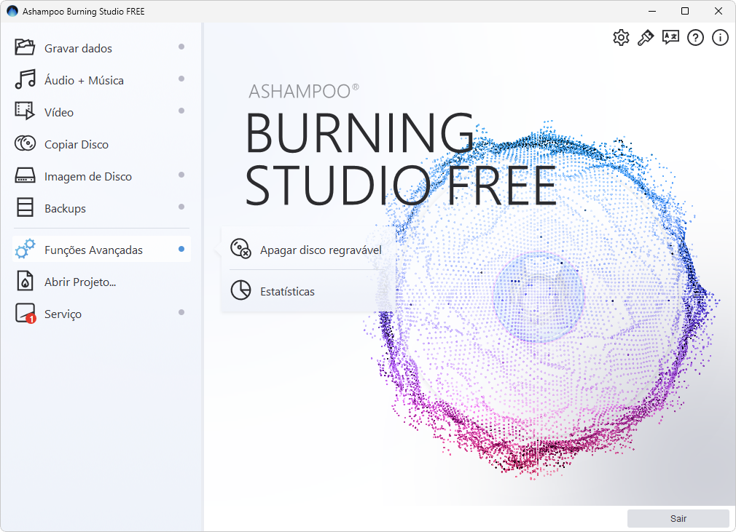Click the Estatísticas pie chart icon
This screenshot has height=532, width=736.
[x=240, y=290]
